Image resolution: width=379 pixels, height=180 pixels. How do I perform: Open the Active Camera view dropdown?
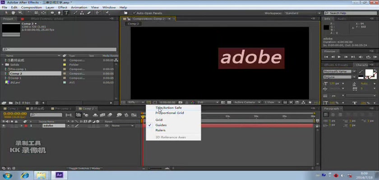[247, 102]
